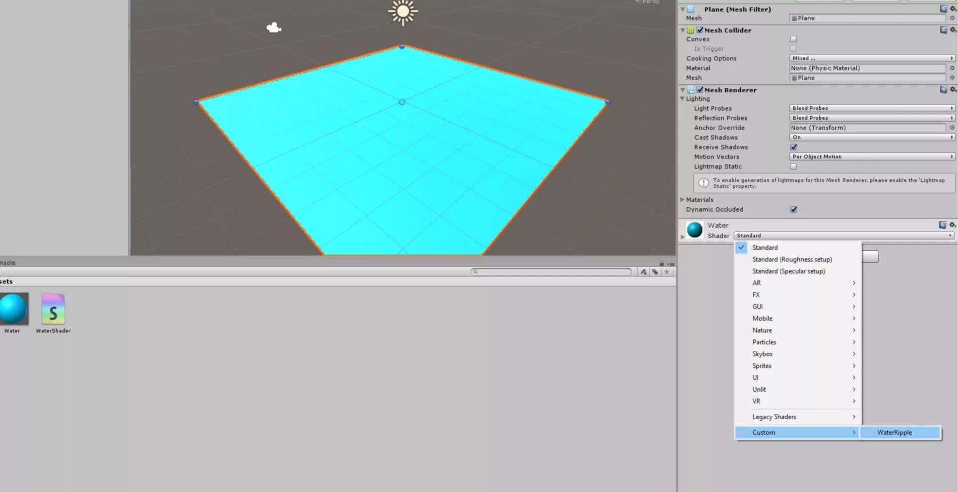Click the Lightmap Static warning message box
Image resolution: width=958 pixels, height=492 pixels.
[x=823, y=183]
